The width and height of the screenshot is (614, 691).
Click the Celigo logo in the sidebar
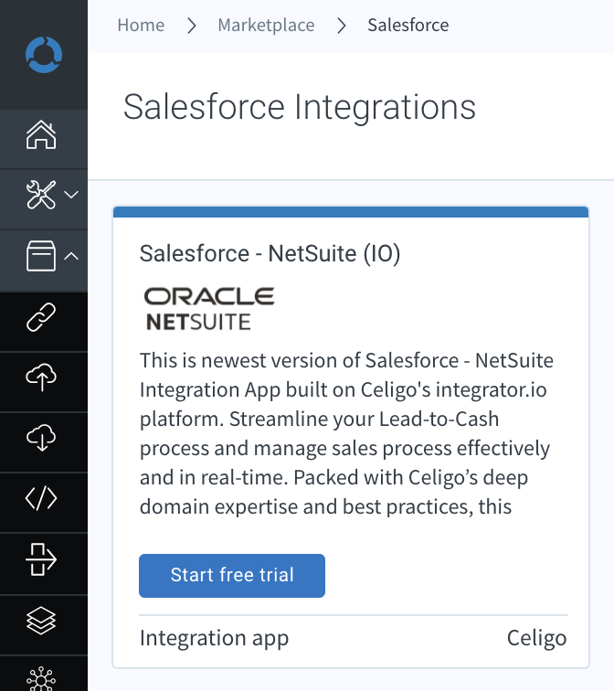tap(44, 55)
